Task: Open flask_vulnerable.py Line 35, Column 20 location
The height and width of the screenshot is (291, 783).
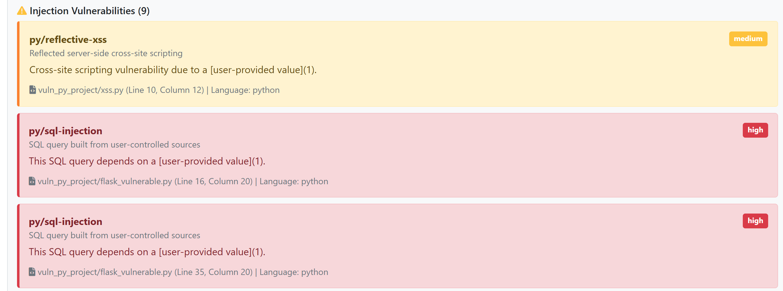Action: [x=145, y=272]
